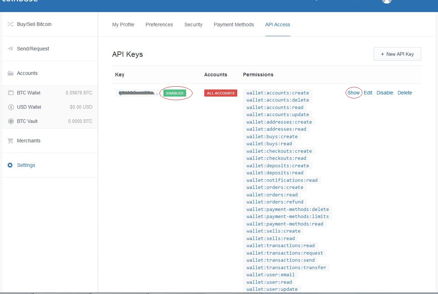438x294 pixels.
Task: Click the wallet:accounts:update permission
Action: click(x=278, y=114)
